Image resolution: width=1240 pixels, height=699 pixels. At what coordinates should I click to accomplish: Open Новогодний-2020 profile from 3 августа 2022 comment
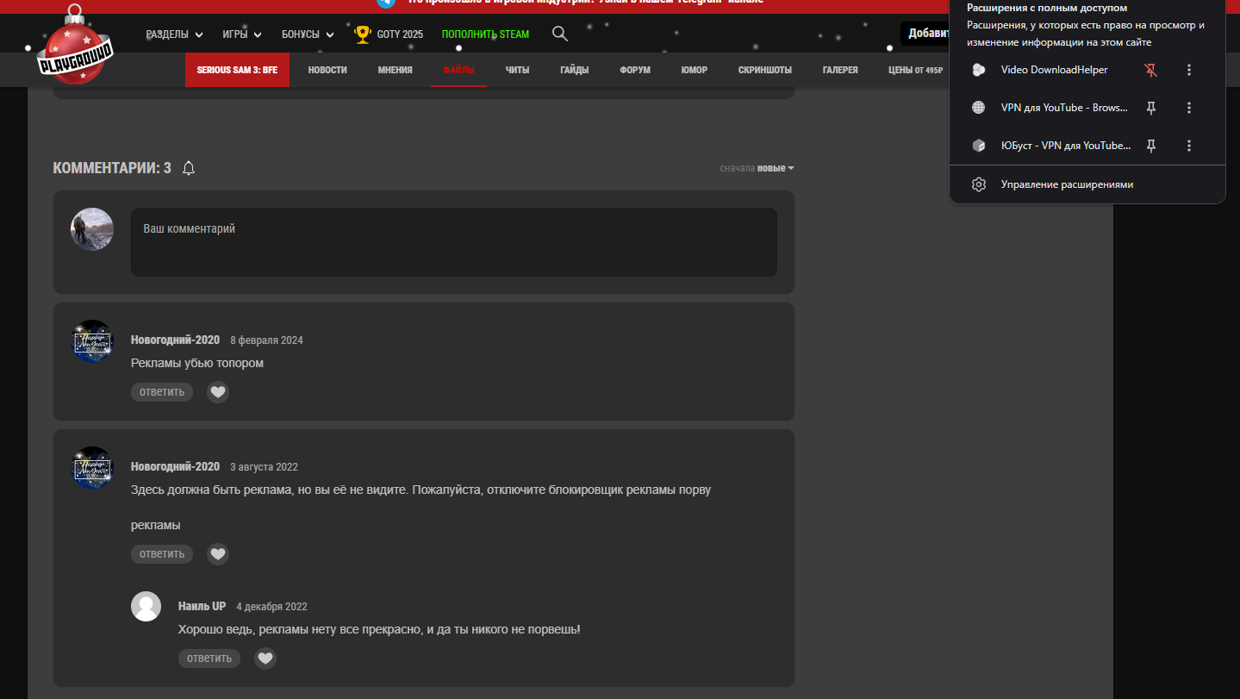[x=175, y=467]
